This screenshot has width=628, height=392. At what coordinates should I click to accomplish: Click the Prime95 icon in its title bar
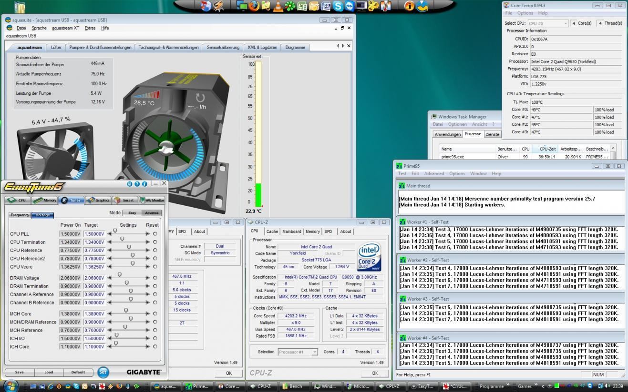click(x=399, y=166)
